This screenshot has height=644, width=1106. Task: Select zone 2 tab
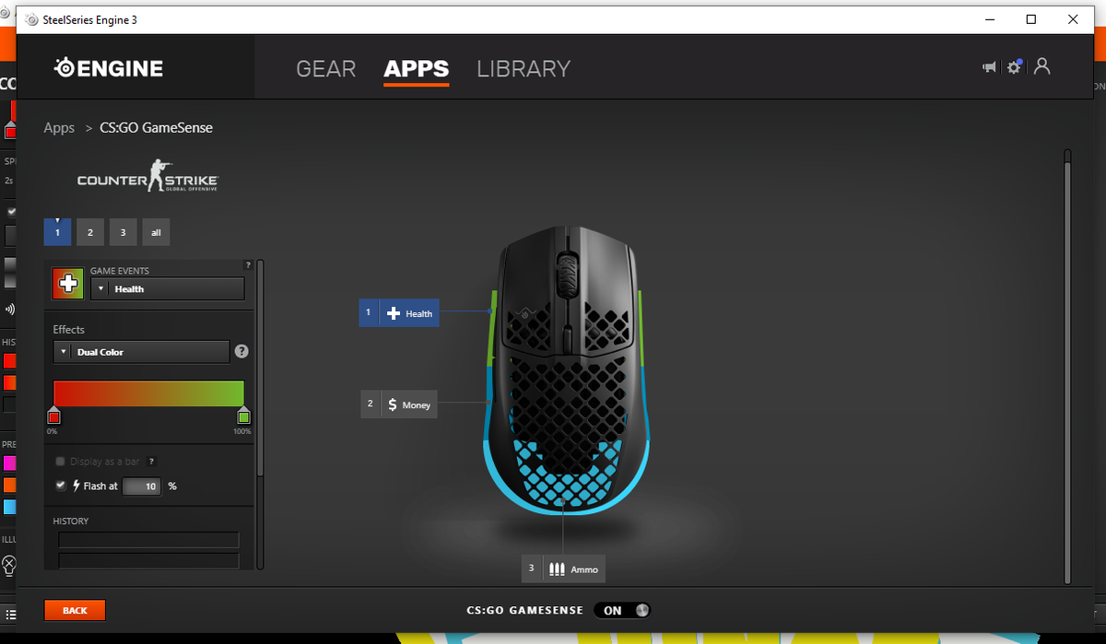click(90, 232)
